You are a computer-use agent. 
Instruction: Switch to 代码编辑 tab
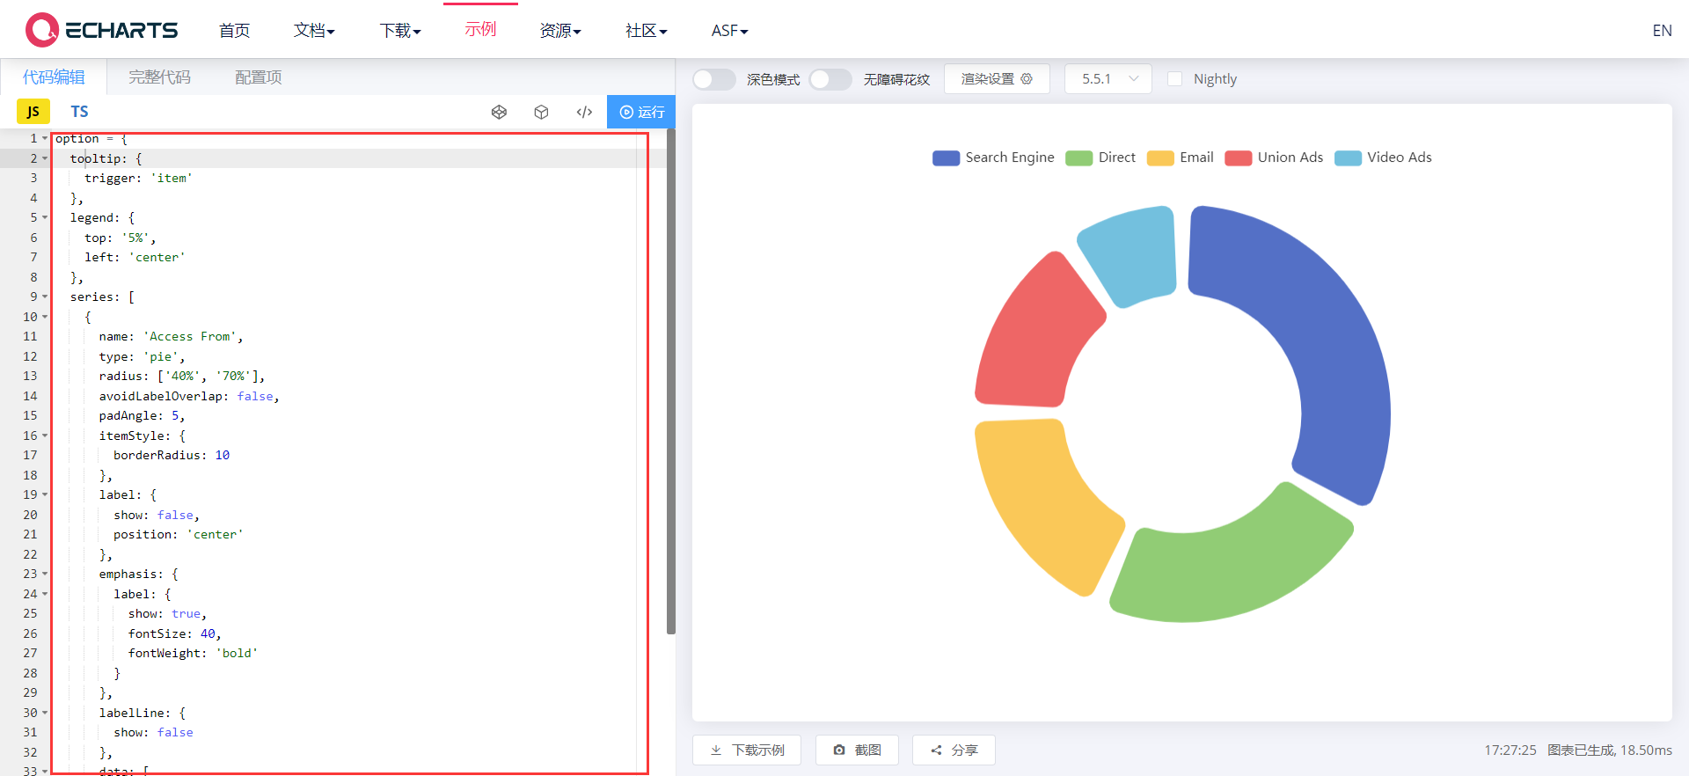pyautogui.click(x=54, y=77)
